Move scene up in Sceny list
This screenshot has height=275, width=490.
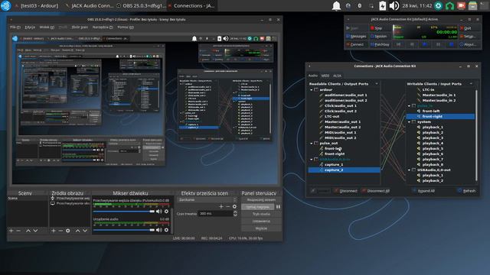28,231
